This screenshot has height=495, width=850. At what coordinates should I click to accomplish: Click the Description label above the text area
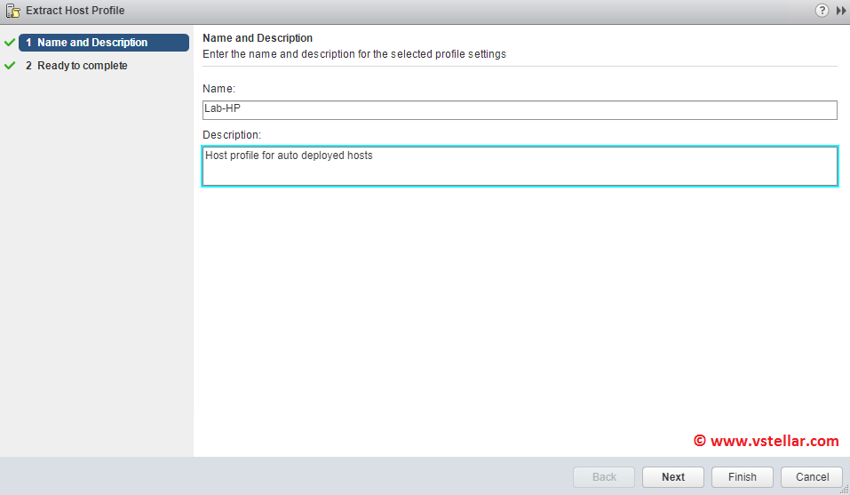pos(232,135)
